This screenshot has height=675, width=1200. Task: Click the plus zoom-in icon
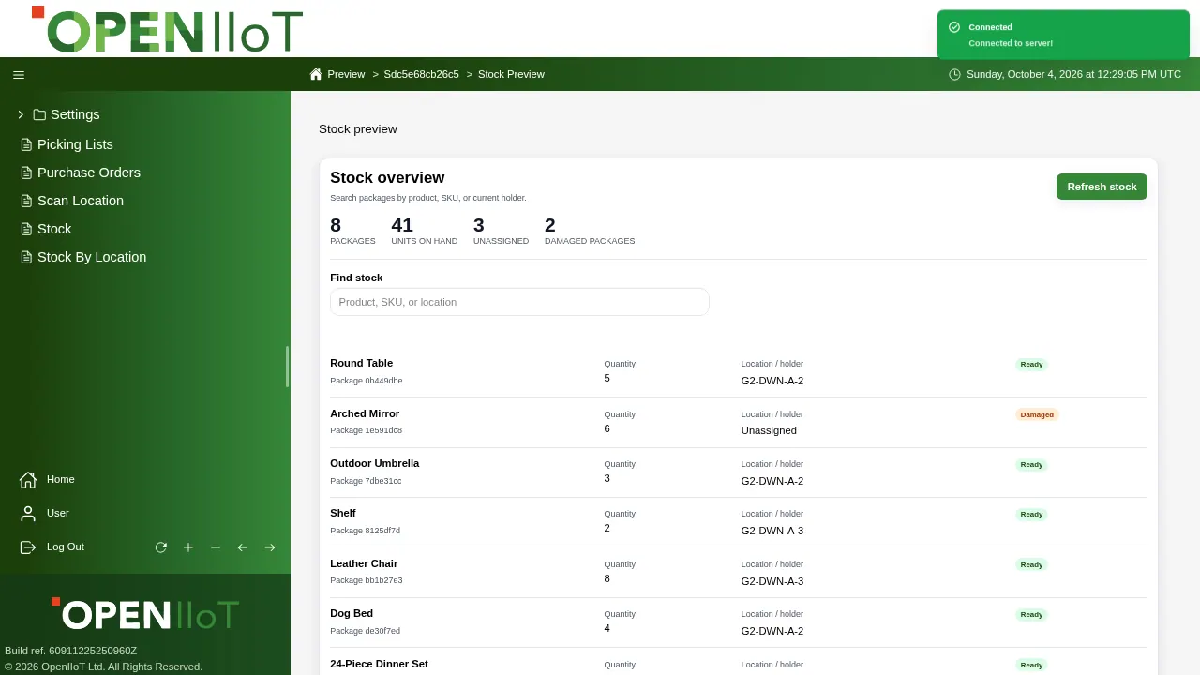tap(188, 547)
